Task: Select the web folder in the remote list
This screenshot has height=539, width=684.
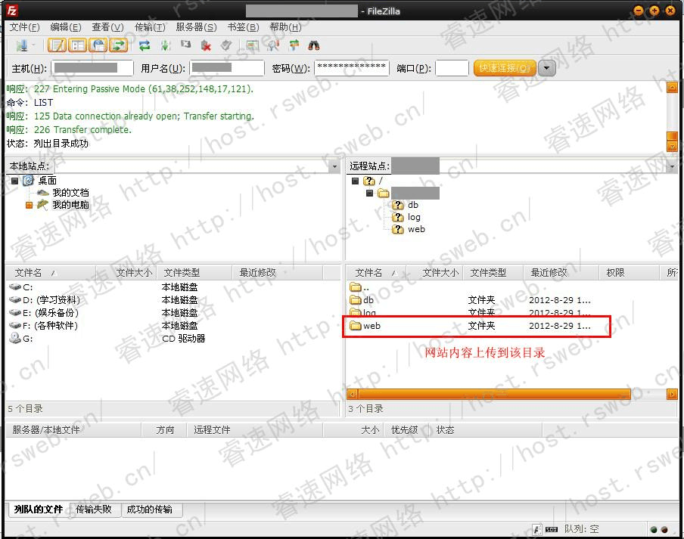Action: point(371,326)
